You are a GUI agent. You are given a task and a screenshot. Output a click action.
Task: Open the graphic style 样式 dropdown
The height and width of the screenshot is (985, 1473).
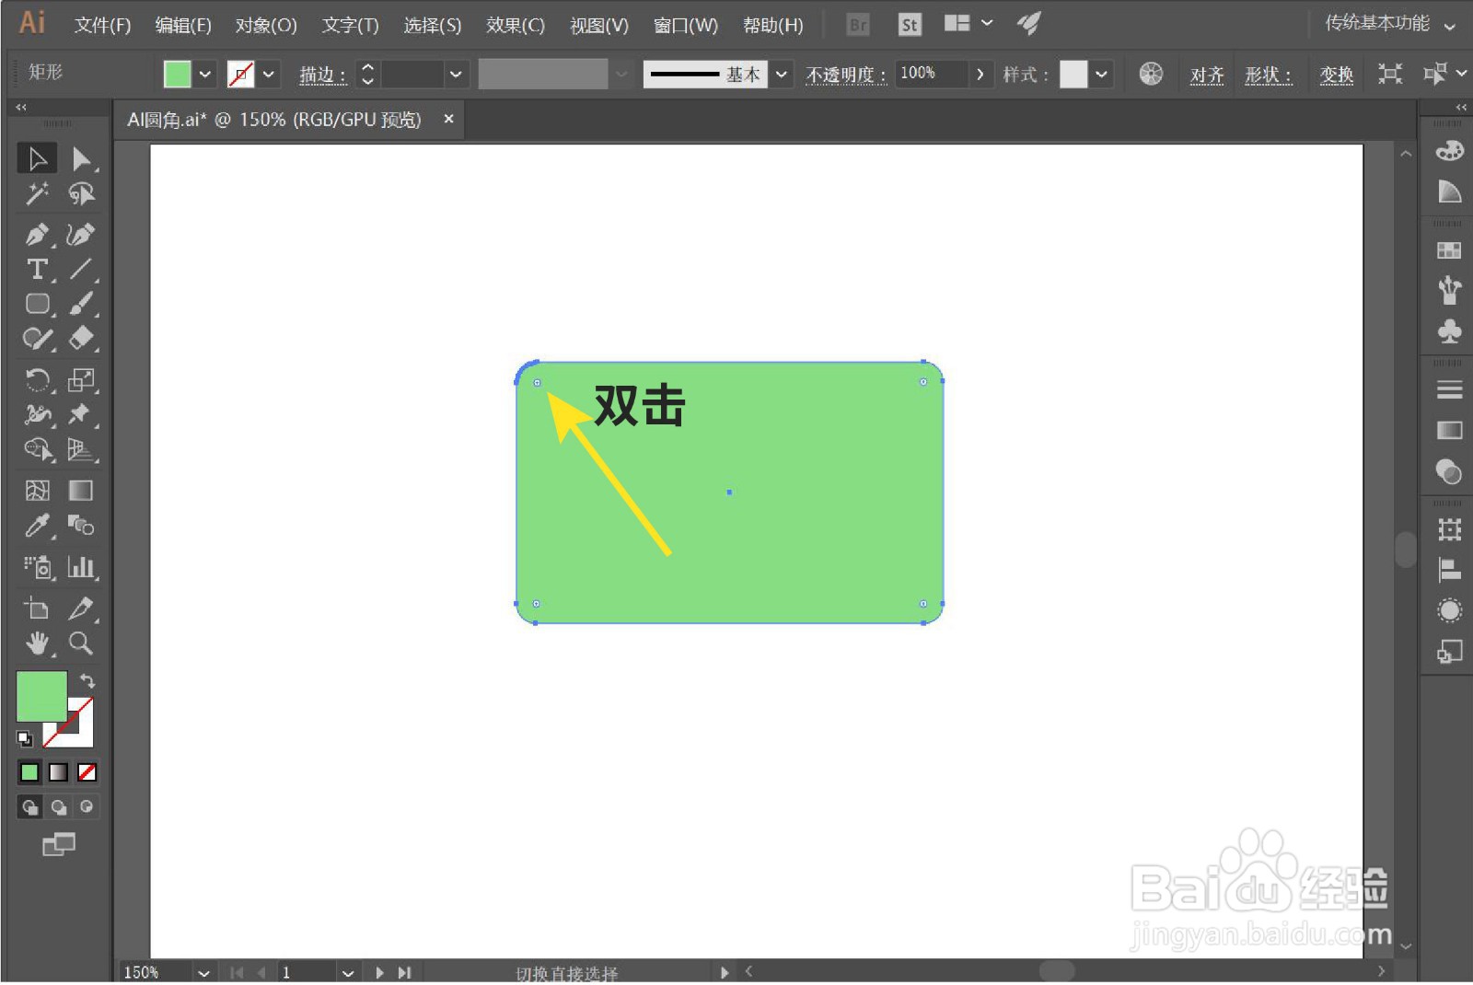pos(1102,74)
